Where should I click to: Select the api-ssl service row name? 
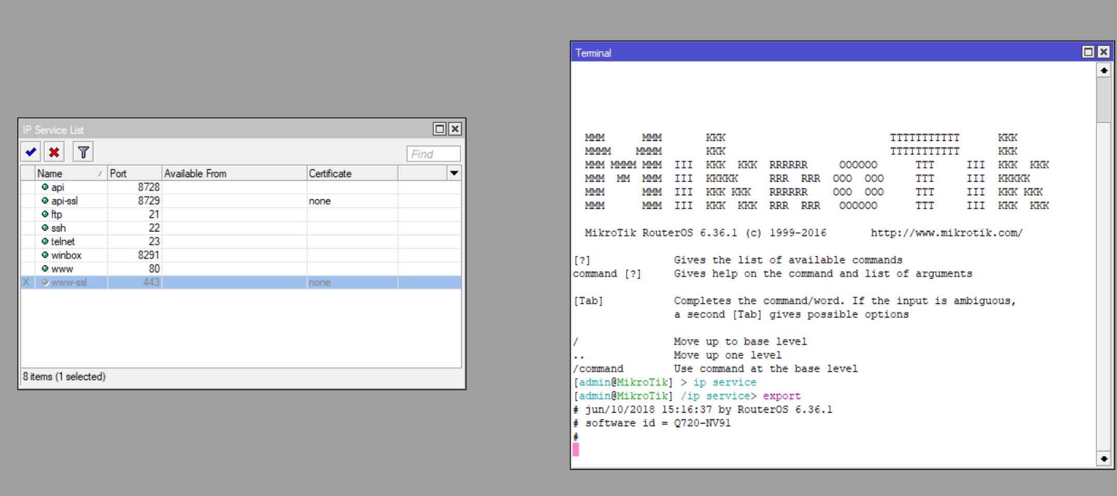(64, 201)
